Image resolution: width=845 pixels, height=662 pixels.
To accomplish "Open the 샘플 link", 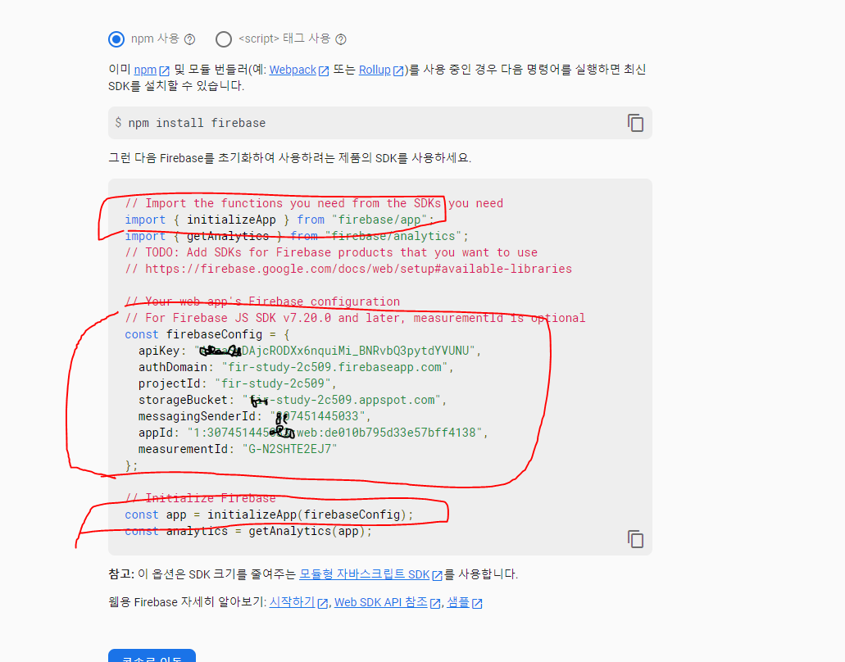I will coord(458,602).
